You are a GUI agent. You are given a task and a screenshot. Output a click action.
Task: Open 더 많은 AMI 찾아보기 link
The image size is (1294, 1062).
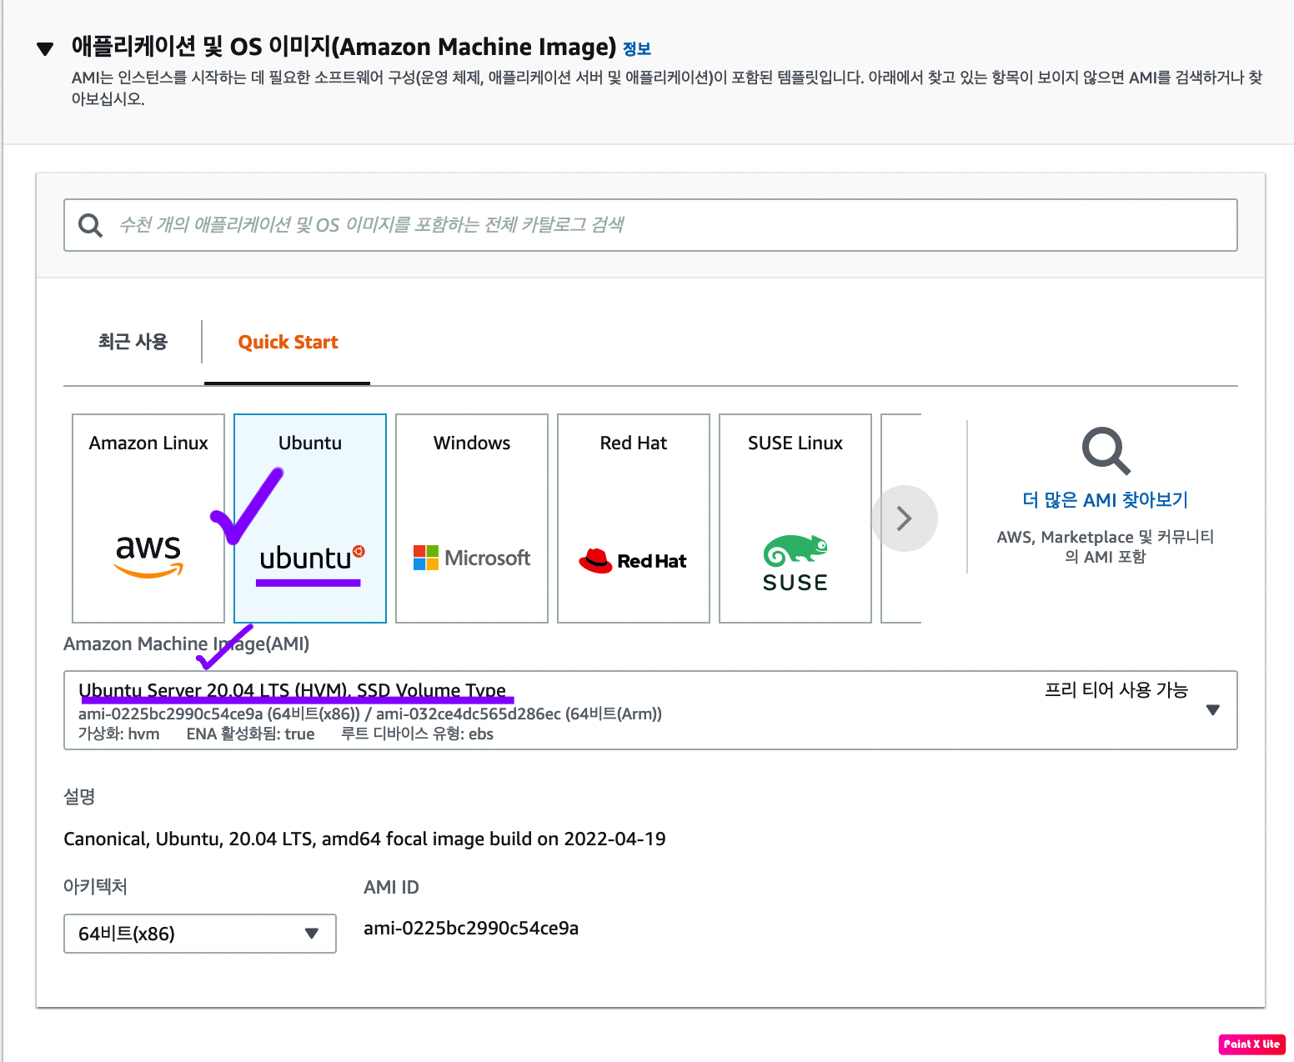coord(1106,500)
